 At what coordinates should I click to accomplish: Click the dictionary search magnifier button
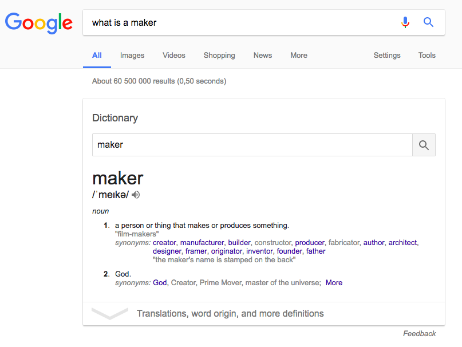(x=424, y=145)
